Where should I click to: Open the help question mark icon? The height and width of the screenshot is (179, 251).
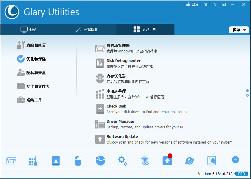pyautogui.click(x=224, y=4)
